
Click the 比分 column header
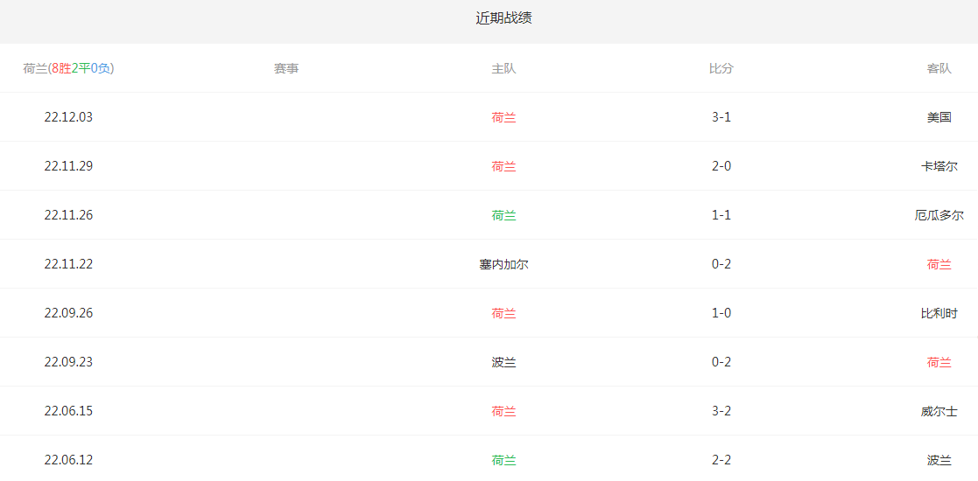tap(721, 68)
